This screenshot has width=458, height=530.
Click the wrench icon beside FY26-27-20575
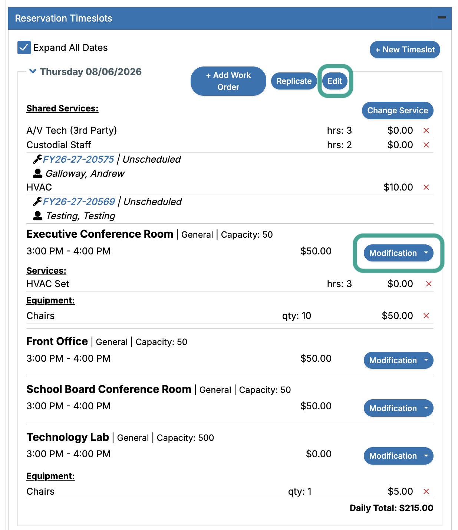(37, 159)
